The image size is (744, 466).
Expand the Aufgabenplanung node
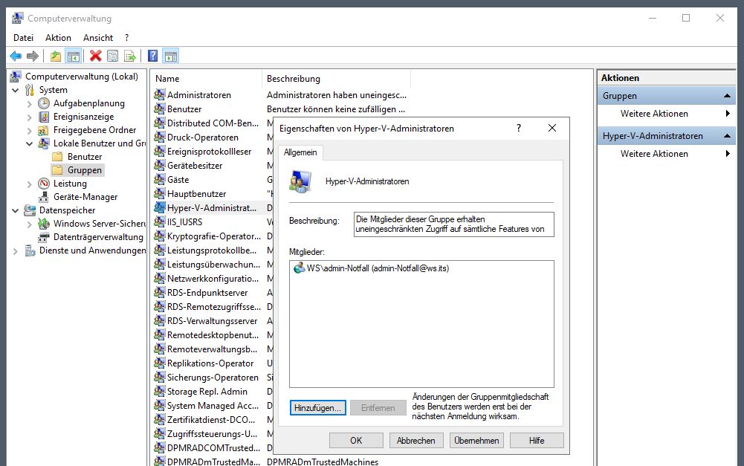point(30,103)
